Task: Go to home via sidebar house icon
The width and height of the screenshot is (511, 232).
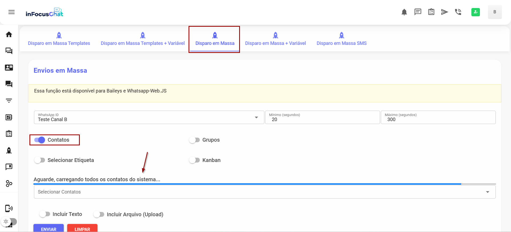Action: (9, 34)
